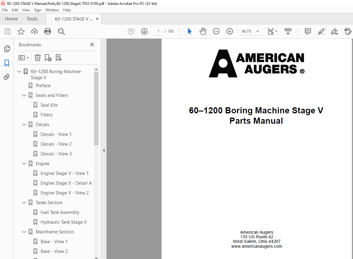Open the Hydraulic Tank Stage V bookmark
This screenshot has height=259, width=353.
63,222
